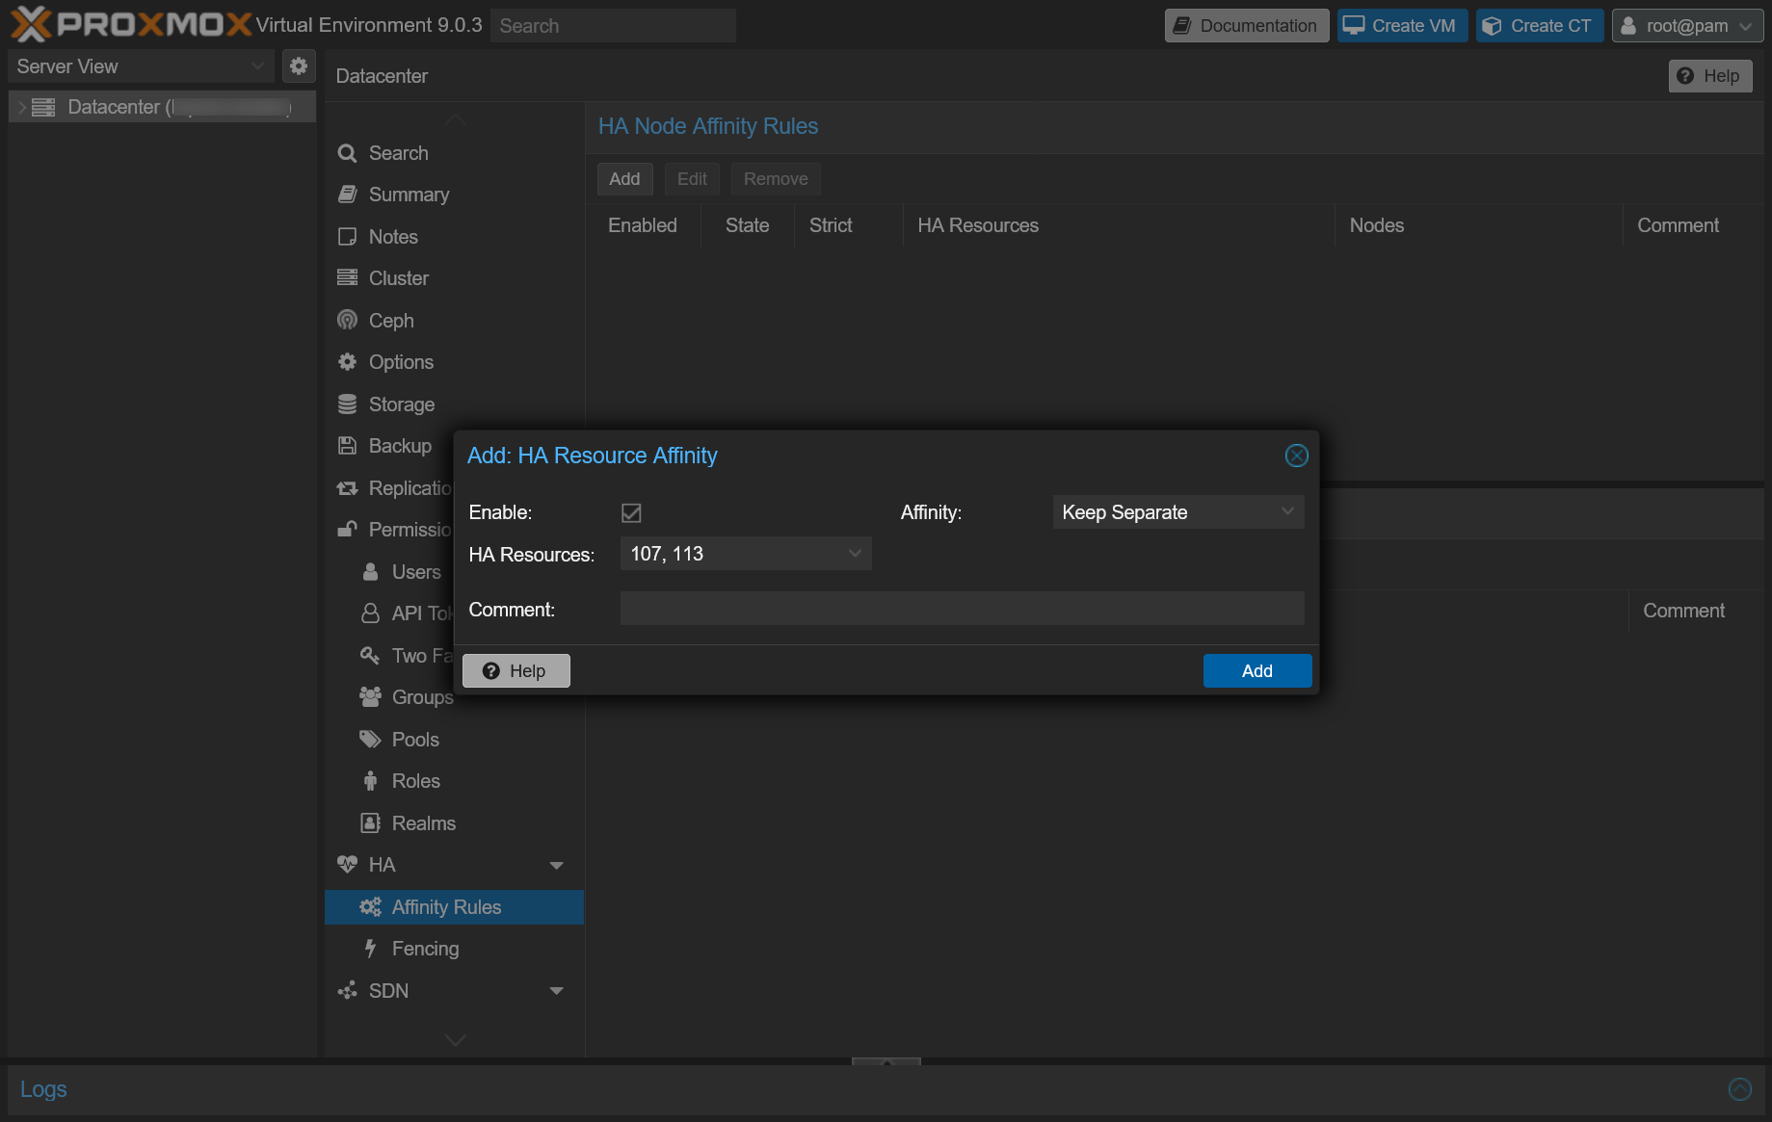
Task: Click the Documentation button
Action: tap(1247, 26)
